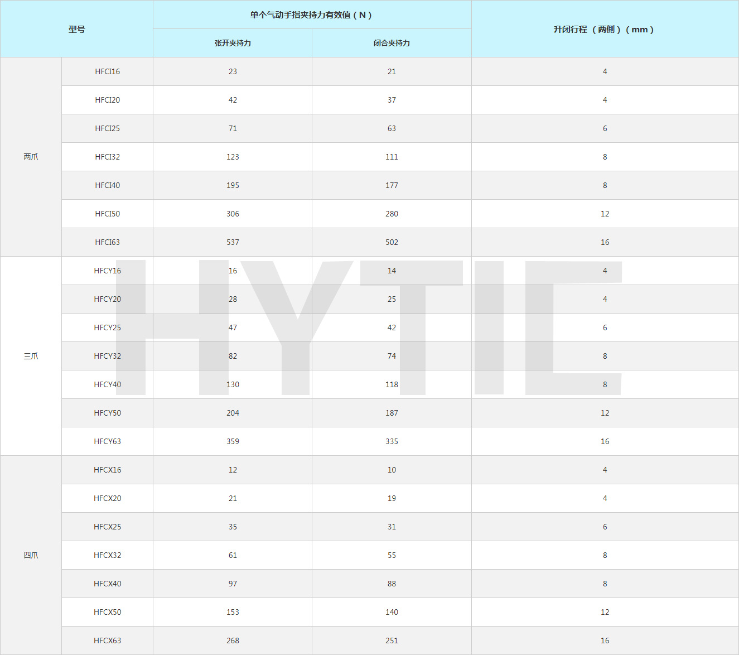Click opening force value 306

[233, 214]
